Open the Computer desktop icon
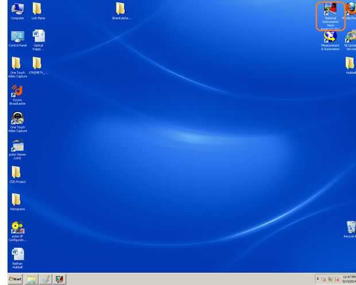 (x=17, y=11)
